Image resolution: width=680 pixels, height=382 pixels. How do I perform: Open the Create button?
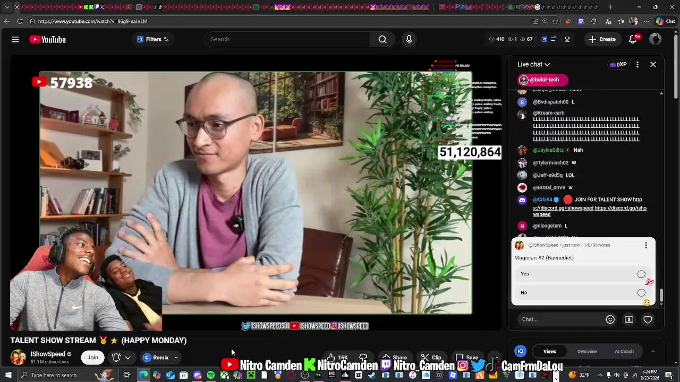pos(602,39)
